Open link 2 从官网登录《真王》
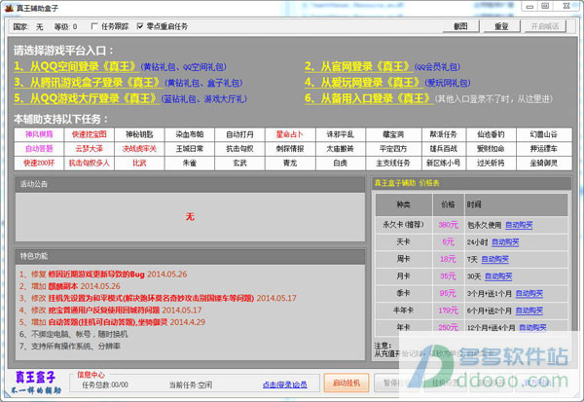Viewport: 584px width, 402px height. click(358, 66)
